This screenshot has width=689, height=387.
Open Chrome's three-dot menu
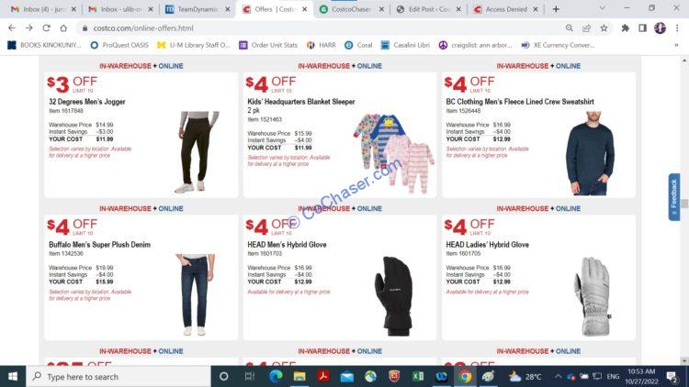pyautogui.click(x=677, y=28)
